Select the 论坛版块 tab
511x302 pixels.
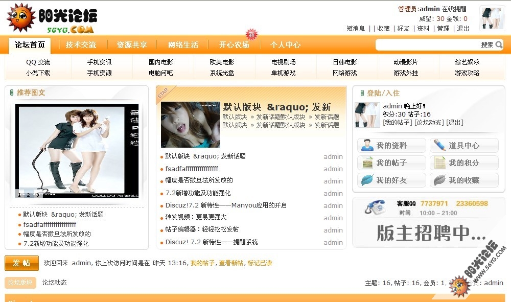click(20, 283)
